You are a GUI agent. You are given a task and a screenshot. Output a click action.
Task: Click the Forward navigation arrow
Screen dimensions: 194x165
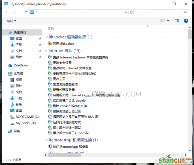pyautogui.click(x=15, y=12)
